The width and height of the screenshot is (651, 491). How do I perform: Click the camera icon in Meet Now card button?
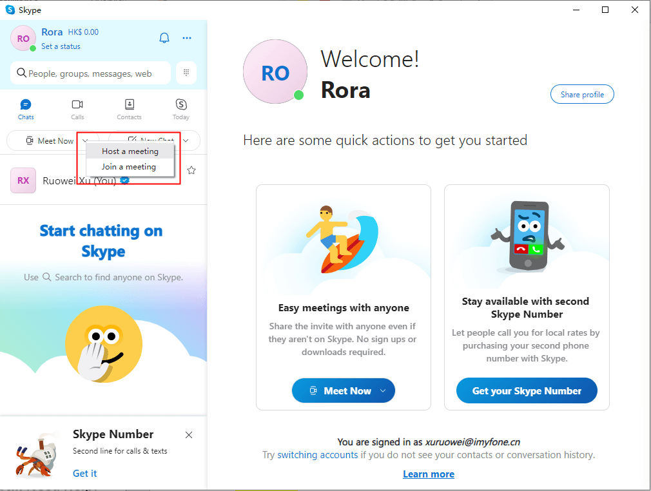[x=313, y=390]
